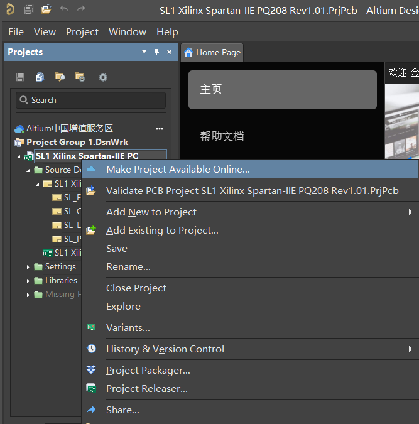Choose Validate PCB Project entry
The width and height of the screenshot is (419, 424).
[x=250, y=190]
